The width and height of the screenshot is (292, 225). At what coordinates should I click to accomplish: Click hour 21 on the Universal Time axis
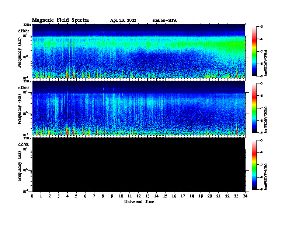[x=218, y=196]
